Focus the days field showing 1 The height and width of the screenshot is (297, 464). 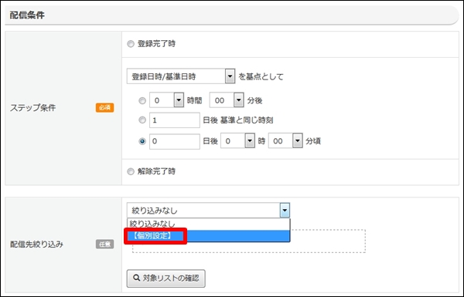pyautogui.click(x=175, y=120)
